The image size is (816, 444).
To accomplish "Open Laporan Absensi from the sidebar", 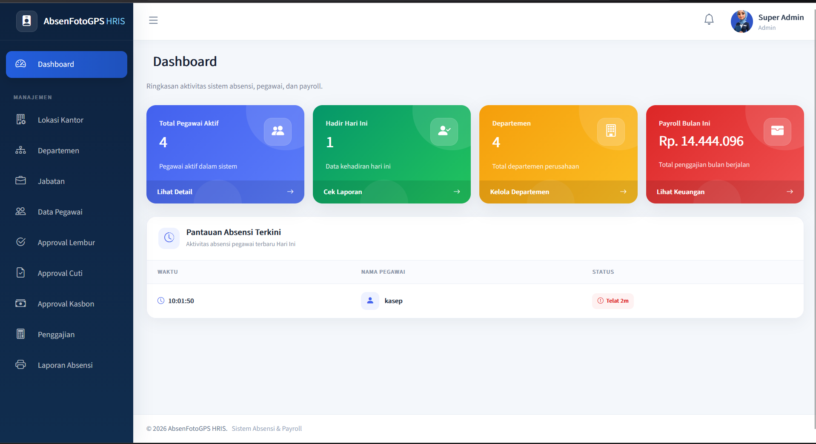I will (x=66, y=365).
